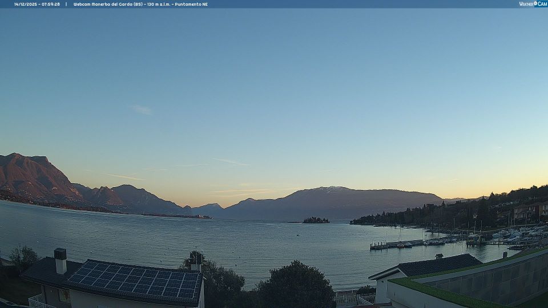Click the WeatherCam logo in header
This screenshot has height=308, width=548.
coord(533,4)
